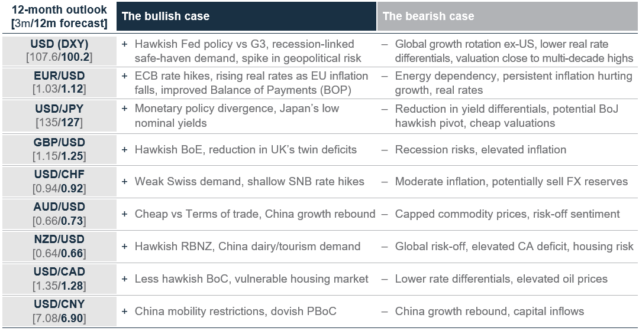Select the USD/CAD forecast cell
Image resolution: width=639 pixels, height=331 pixels.
pos(59,279)
